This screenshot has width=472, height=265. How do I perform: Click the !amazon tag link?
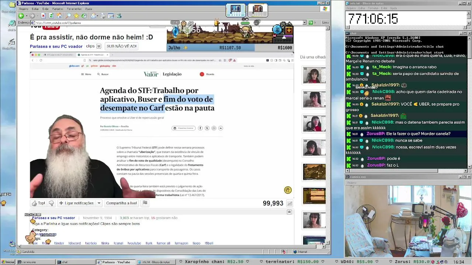[x=181, y=243]
